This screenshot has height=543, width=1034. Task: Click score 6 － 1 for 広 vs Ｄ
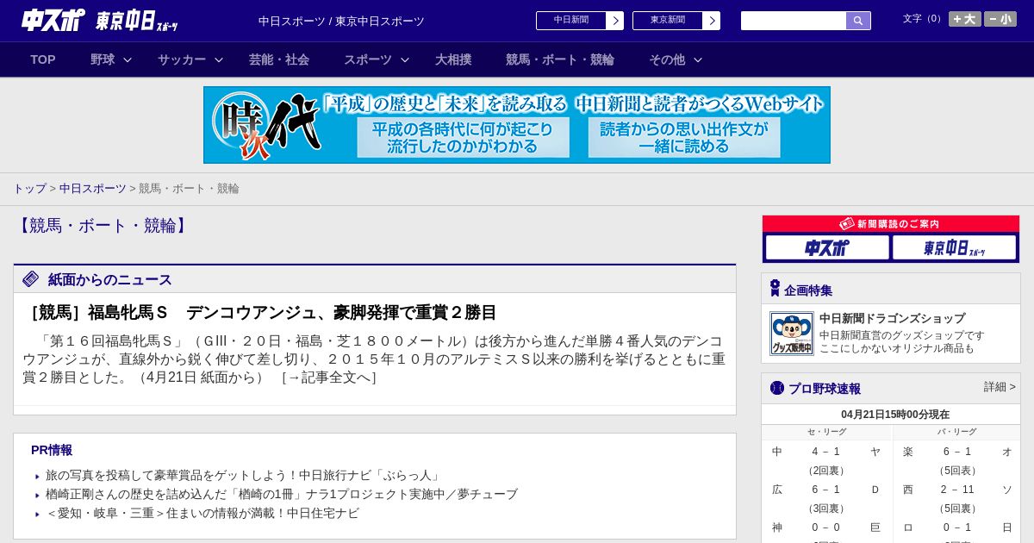pos(825,490)
